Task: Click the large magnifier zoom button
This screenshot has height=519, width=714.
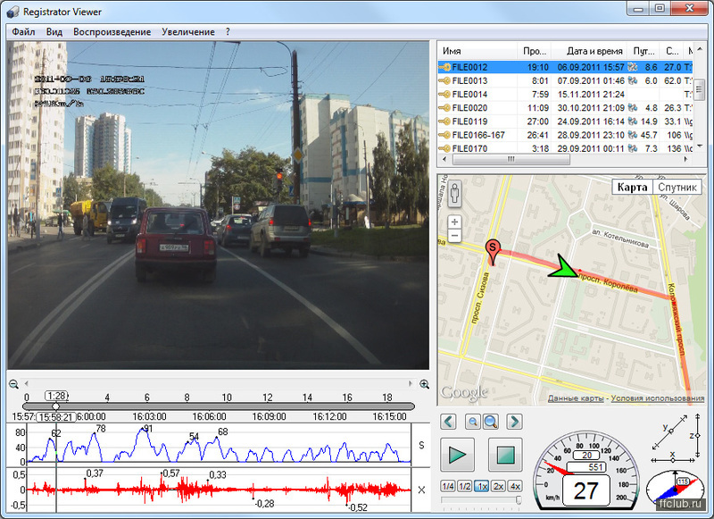Action: [490, 422]
